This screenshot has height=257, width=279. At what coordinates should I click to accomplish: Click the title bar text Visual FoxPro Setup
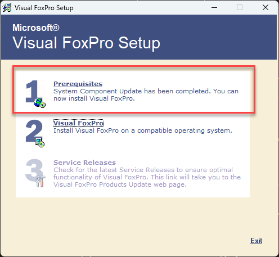pyautogui.click(x=44, y=8)
